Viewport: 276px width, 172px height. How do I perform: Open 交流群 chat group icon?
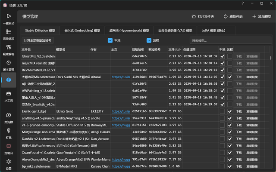pos(9,117)
